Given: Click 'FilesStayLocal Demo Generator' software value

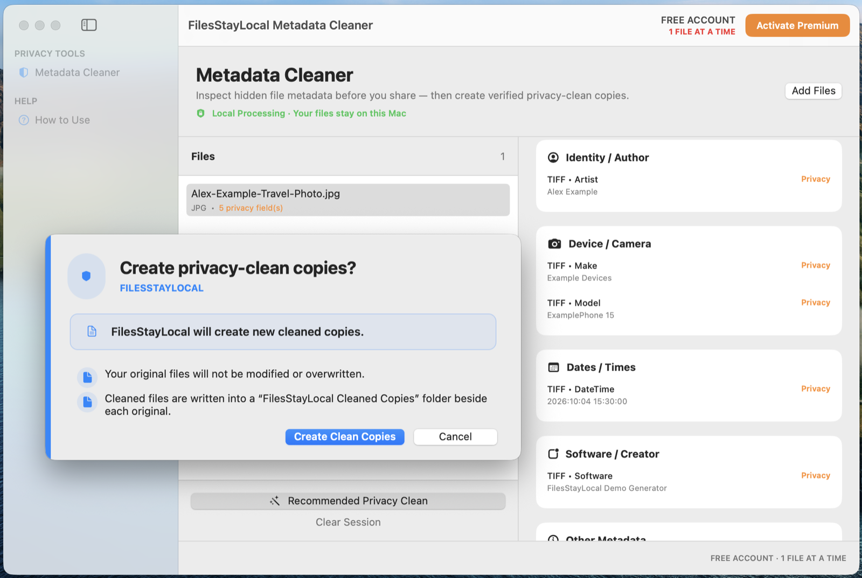Looking at the screenshot, I should pyautogui.click(x=607, y=488).
